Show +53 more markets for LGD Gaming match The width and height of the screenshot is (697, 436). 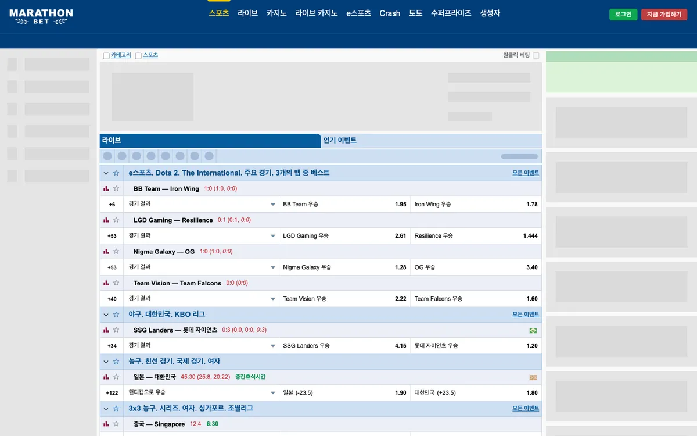[x=112, y=236]
